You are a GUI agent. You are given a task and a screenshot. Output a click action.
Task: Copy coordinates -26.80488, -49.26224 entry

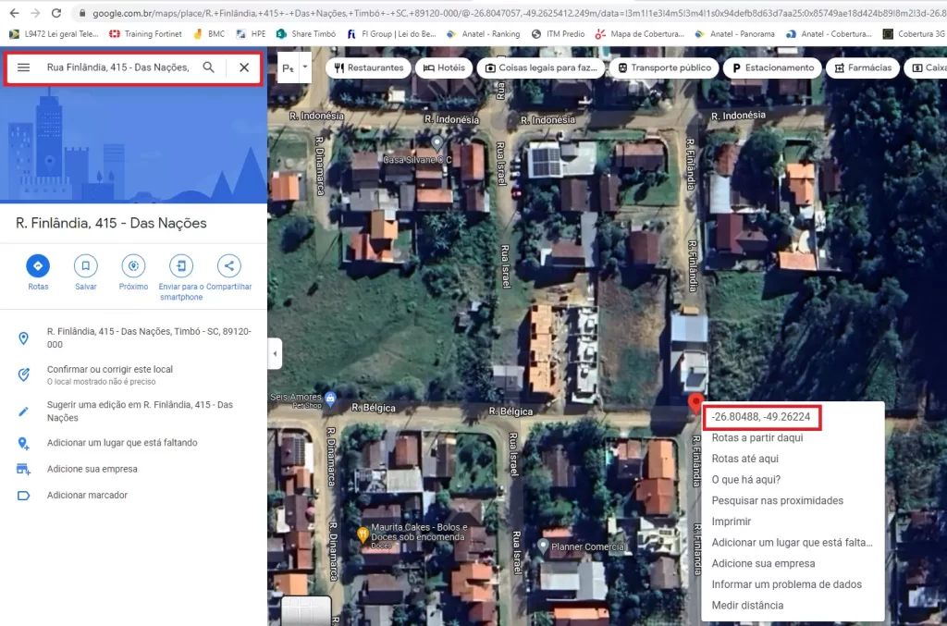(x=761, y=417)
